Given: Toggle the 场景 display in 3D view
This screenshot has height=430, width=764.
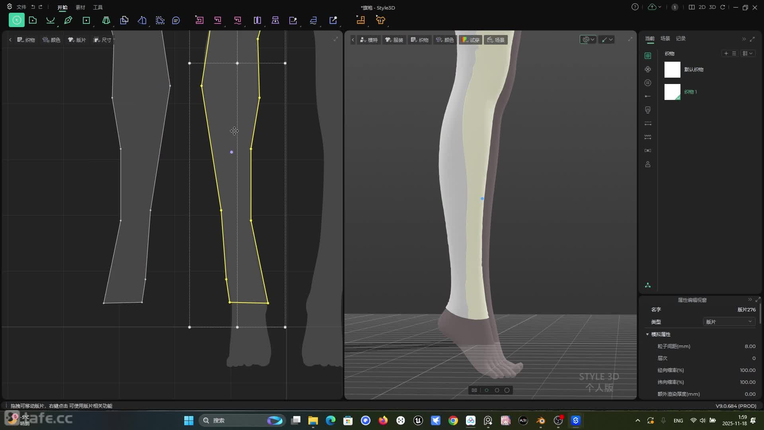Looking at the screenshot, I should pos(496,40).
